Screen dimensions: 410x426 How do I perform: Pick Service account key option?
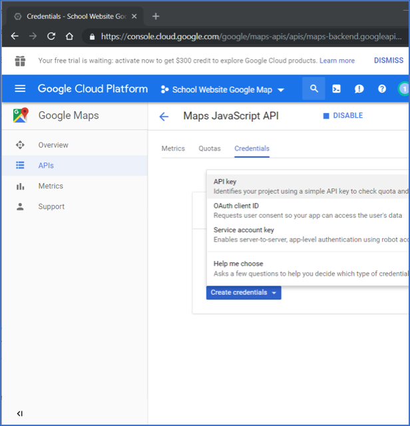click(x=244, y=230)
